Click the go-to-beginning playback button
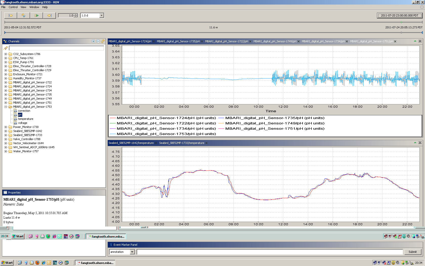 (11, 15)
